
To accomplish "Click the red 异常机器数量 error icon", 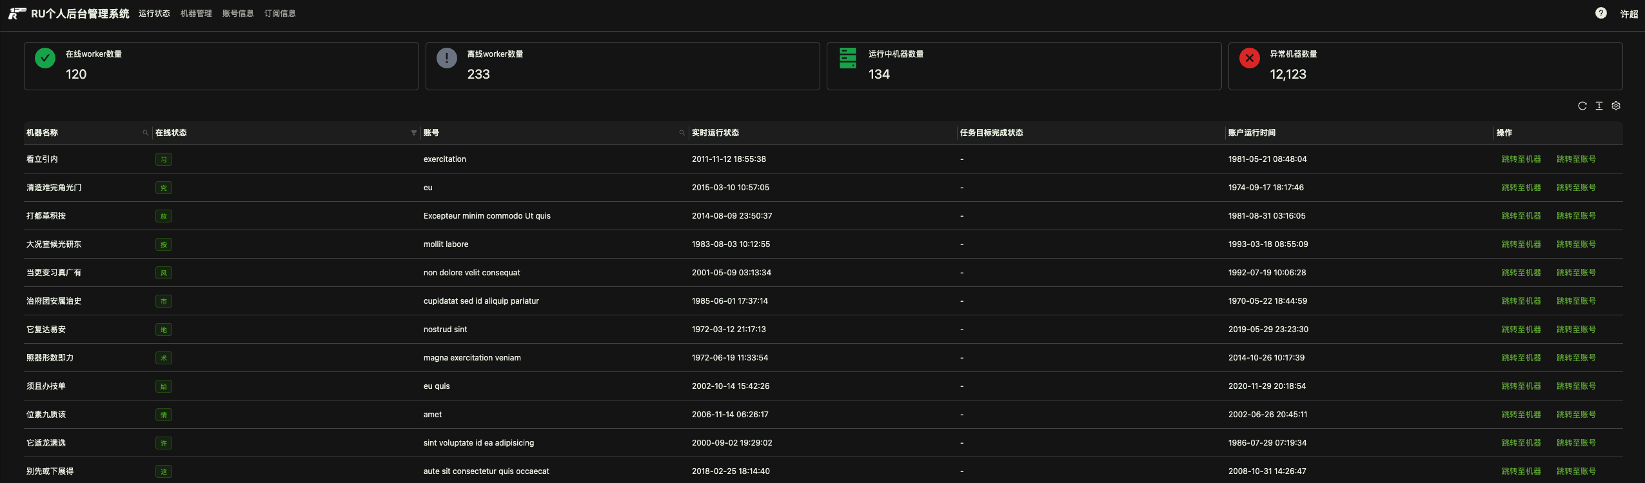I will (1249, 58).
